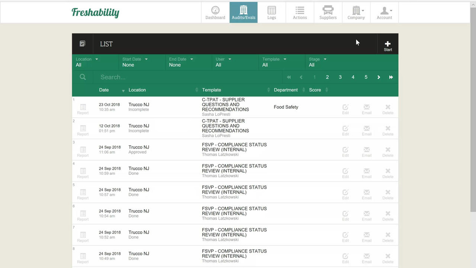The width and height of the screenshot is (476, 268).
Task: Click the search magnifier icon
Action: tap(83, 77)
